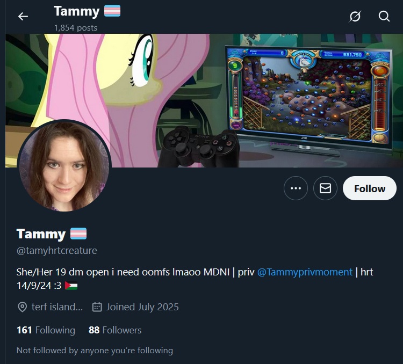Viewport: 403px width, 364px height.
Task: Click the @tamyhrtcreature handle text
Action: [57, 251]
